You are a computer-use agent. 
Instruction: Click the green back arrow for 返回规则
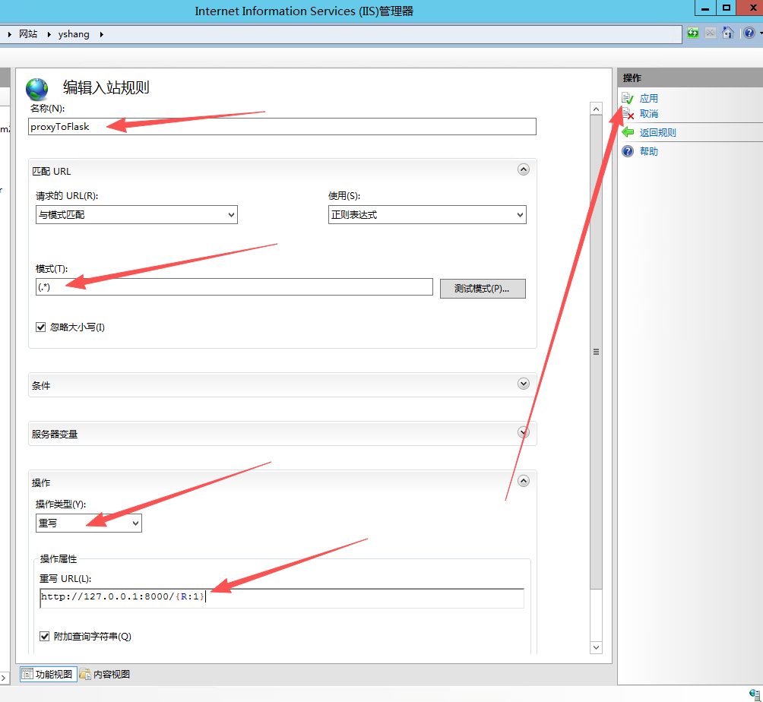click(x=628, y=132)
